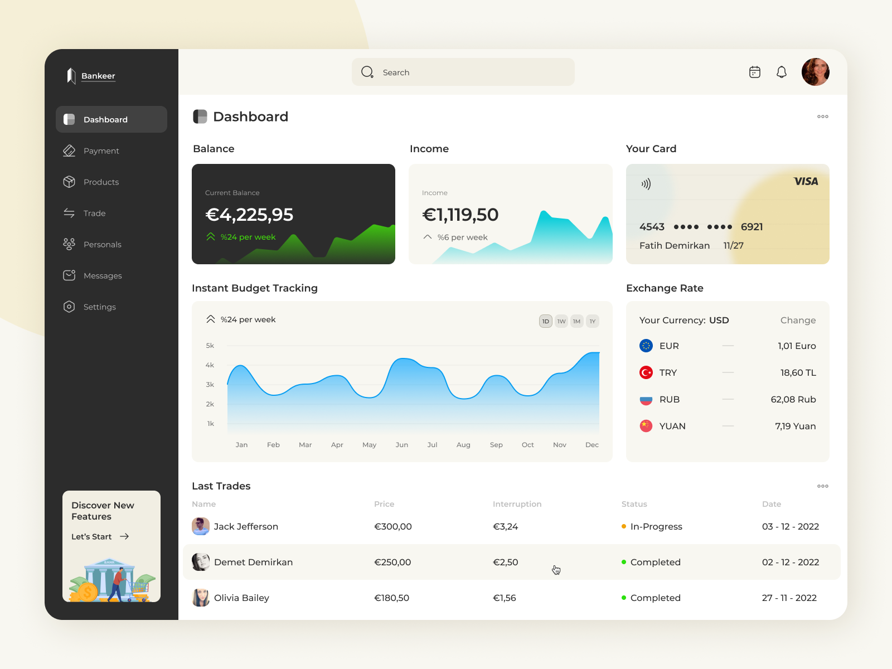
Task: Click the Bankeer logo icon
Action: [x=71, y=76]
